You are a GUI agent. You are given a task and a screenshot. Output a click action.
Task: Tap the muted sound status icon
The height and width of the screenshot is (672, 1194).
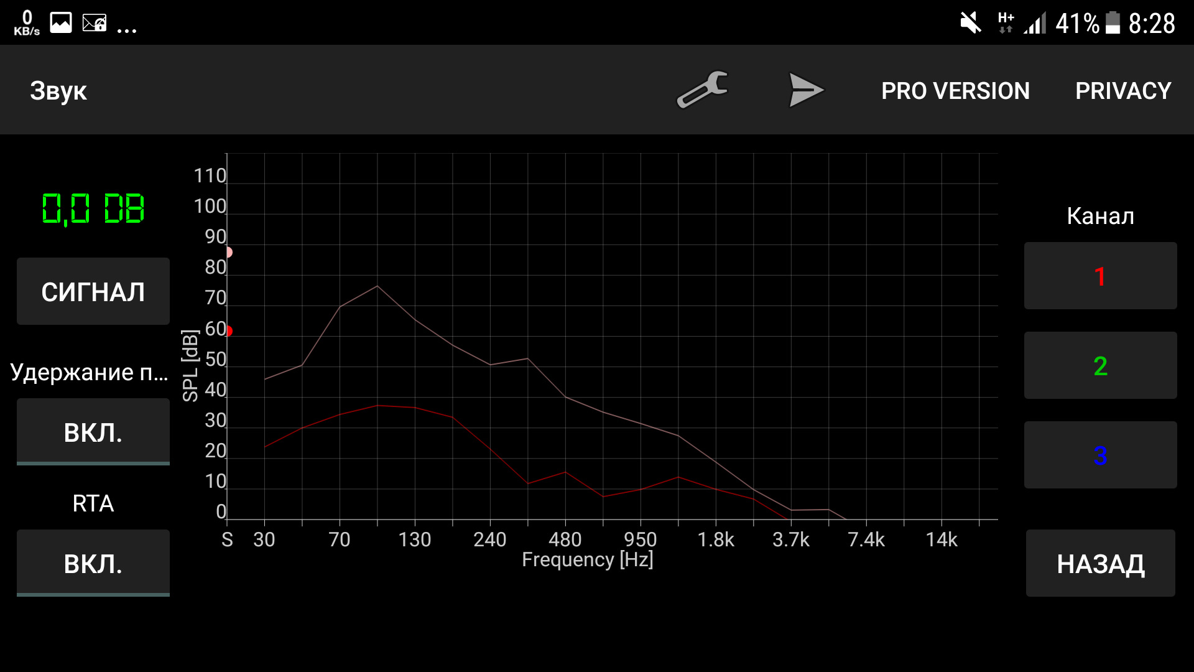[970, 24]
